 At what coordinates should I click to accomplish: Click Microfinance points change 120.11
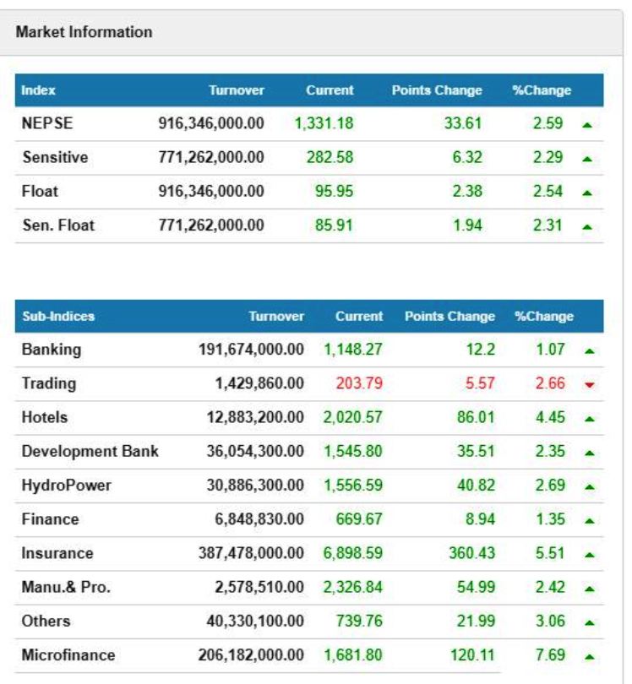(472, 655)
